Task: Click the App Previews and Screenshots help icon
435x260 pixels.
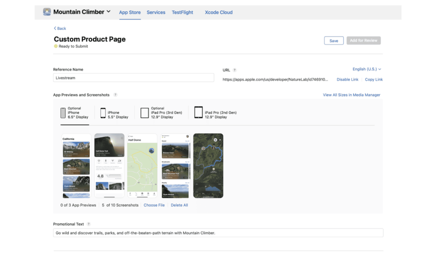Action: coord(115,95)
